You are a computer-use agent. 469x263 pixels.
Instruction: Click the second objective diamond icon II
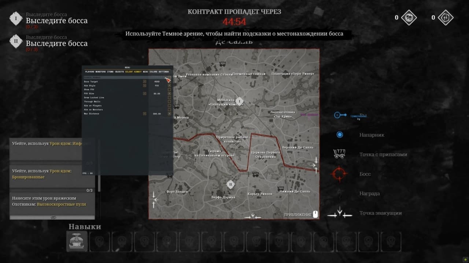tap(16, 41)
